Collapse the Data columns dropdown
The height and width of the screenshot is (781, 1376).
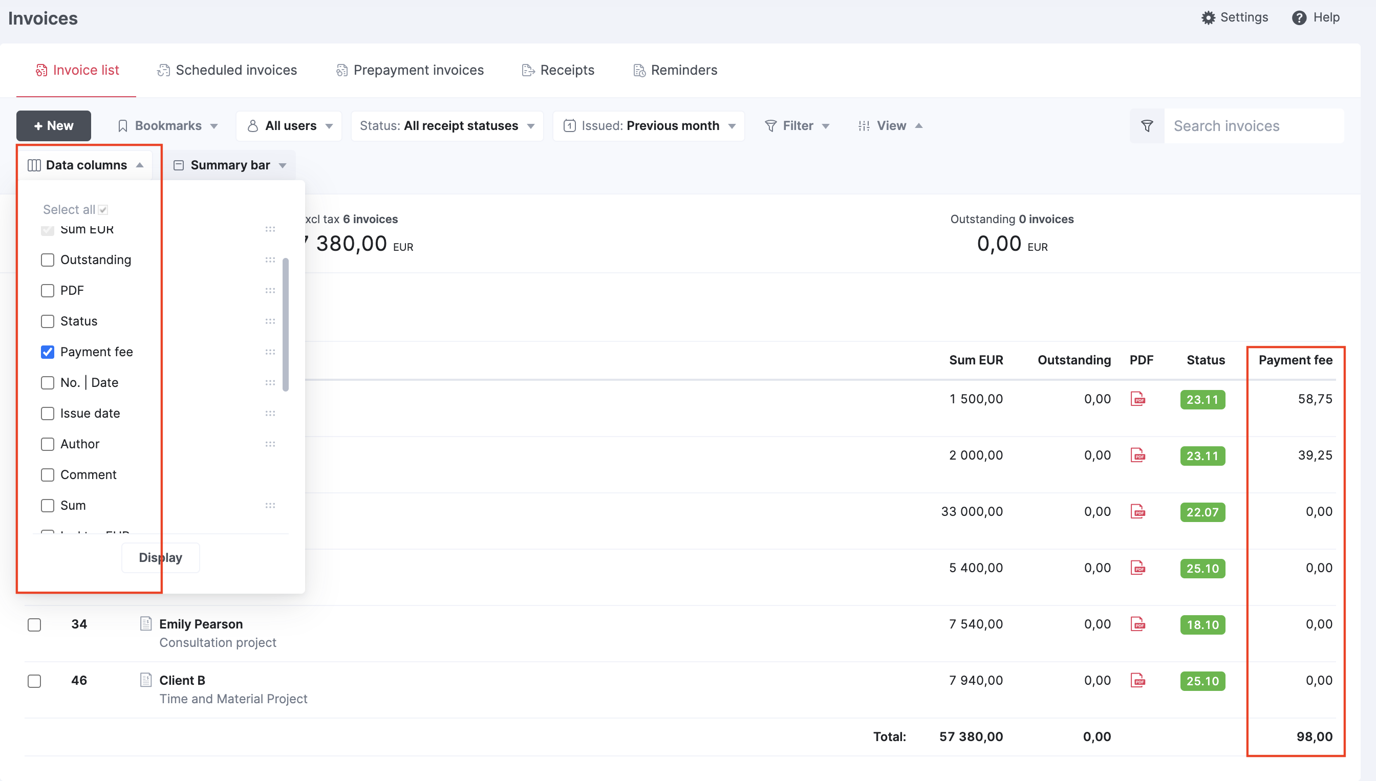(x=86, y=165)
